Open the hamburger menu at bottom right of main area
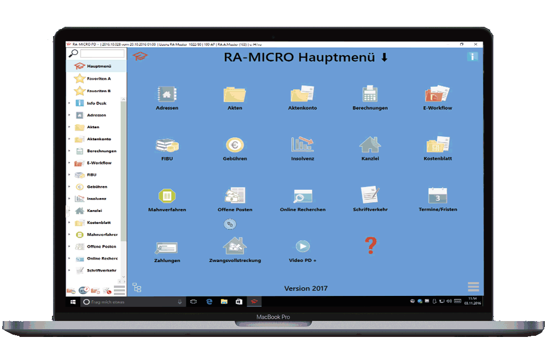Viewport: 547px width, 361px height. click(x=473, y=287)
